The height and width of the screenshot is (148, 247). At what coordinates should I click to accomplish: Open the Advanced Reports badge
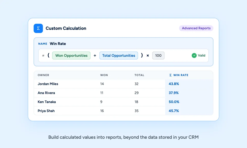pos(196,28)
